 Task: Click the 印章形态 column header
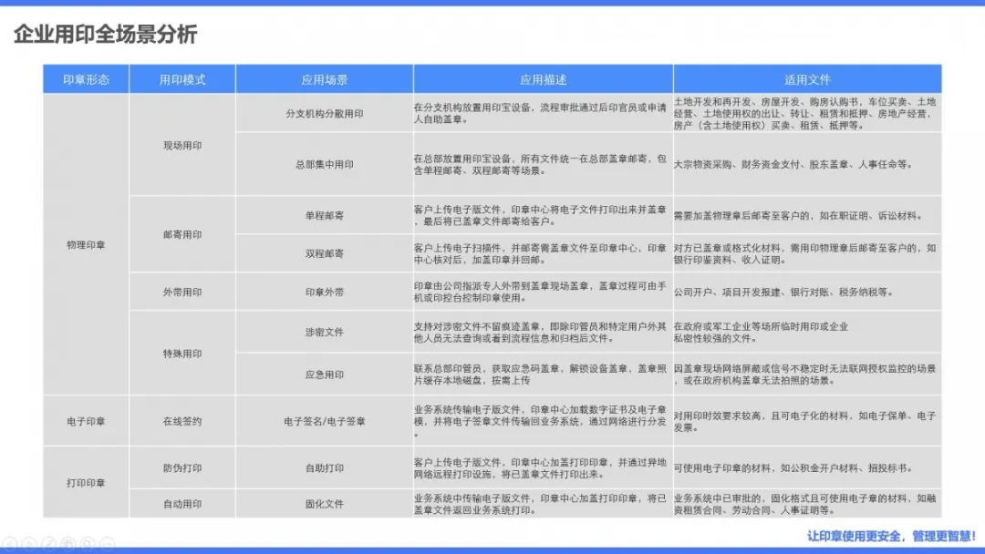click(x=86, y=79)
